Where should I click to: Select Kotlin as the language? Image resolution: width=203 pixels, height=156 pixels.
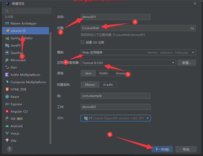(x=104, y=73)
